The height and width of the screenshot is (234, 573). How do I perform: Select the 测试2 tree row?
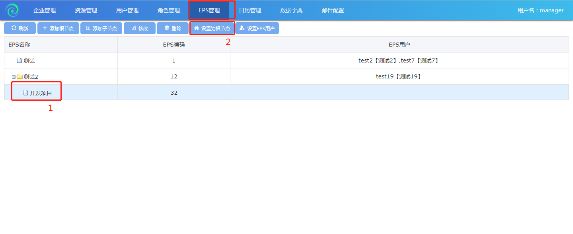(286, 76)
